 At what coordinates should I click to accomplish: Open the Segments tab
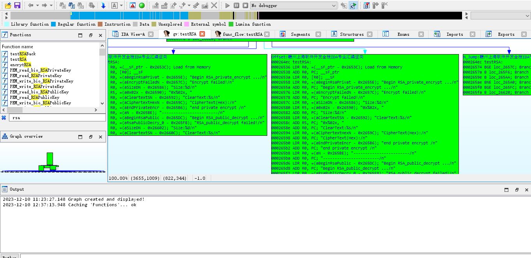300,34
